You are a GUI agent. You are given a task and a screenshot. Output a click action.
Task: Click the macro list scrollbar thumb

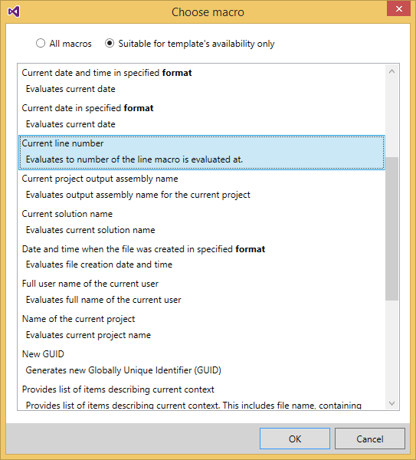(x=391, y=228)
